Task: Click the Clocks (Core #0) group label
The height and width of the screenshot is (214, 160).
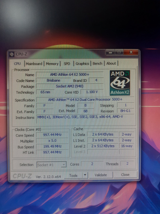Action: pyautogui.click(x=28, y=129)
